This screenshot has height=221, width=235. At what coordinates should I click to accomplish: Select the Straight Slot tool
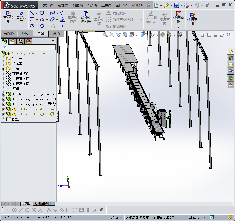32,26
